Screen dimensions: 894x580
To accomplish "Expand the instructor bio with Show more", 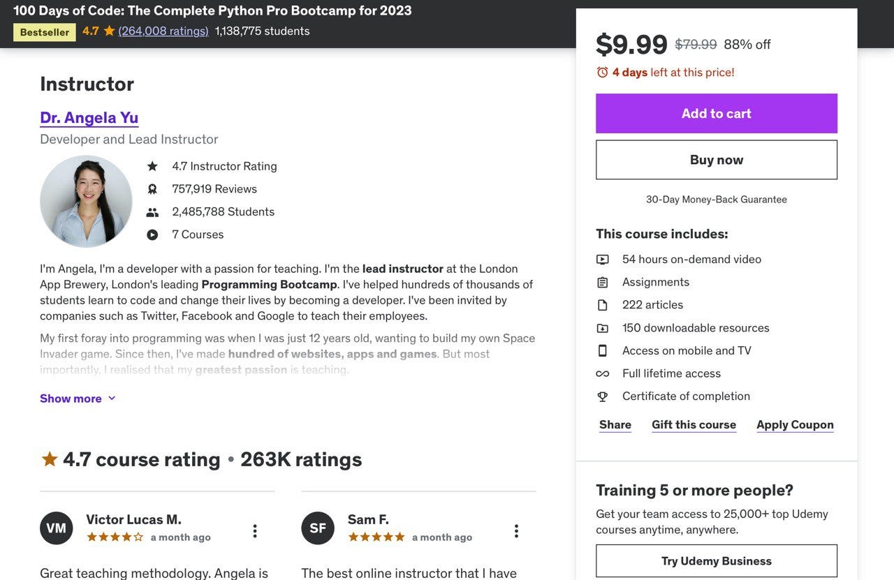I will 78,398.
